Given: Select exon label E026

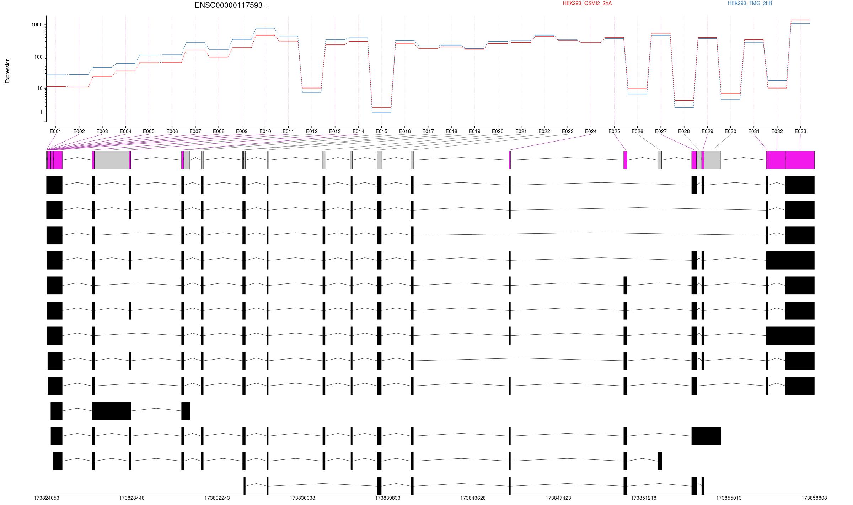Looking at the screenshot, I should pyautogui.click(x=637, y=131).
